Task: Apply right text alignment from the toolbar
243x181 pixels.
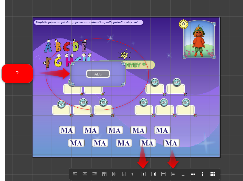Action: pos(95,174)
